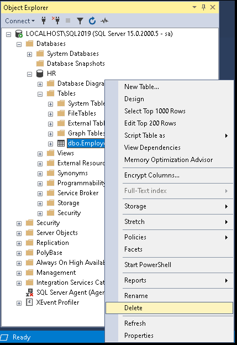Click the Disconnect icon with red X

[56, 20]
